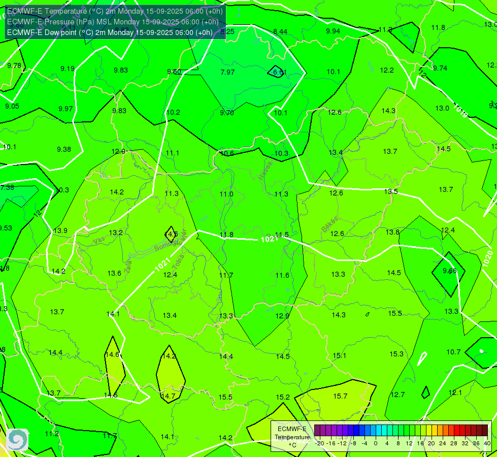Viewport: 497px width, 457px height.
Task: Click the spiral weather logo icon
Action: [17, 439]
